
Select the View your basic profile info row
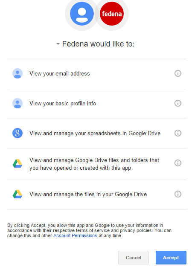[97, 104]
